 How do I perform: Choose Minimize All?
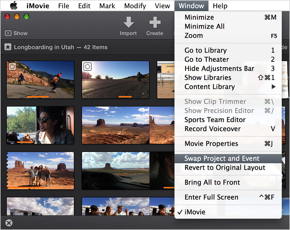click(x=228, y=26)
